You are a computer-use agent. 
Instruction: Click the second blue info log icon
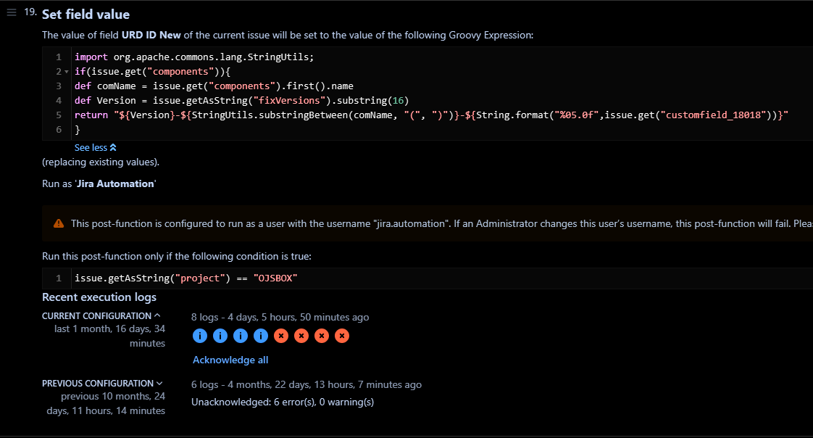pos(220,336)
